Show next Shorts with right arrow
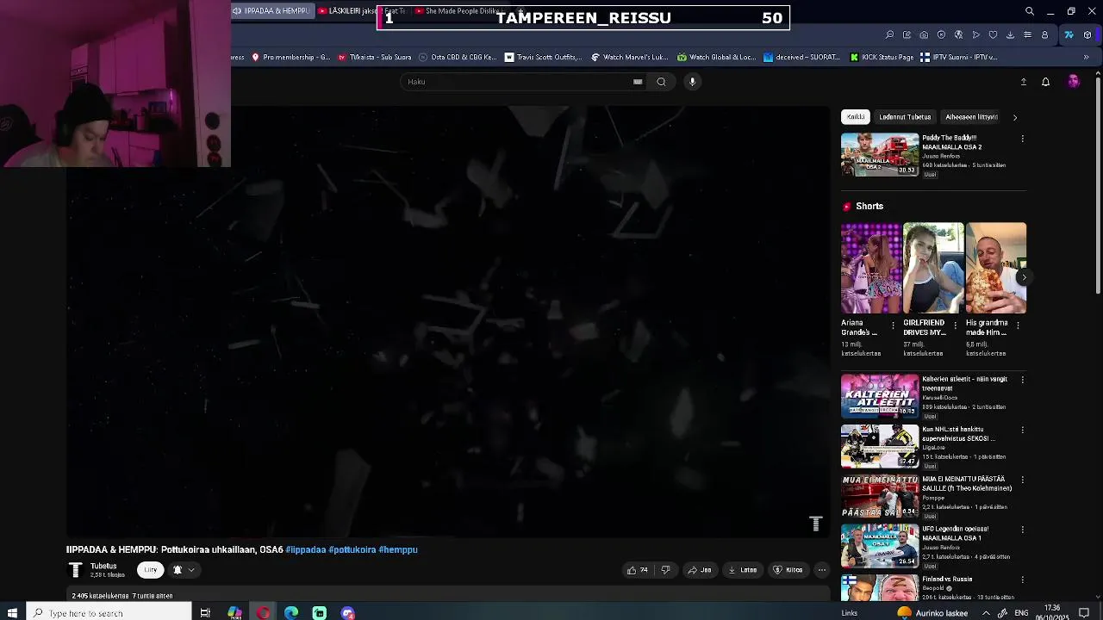This screenshot has width=1103, height=620. click(x=1023, y=277)
